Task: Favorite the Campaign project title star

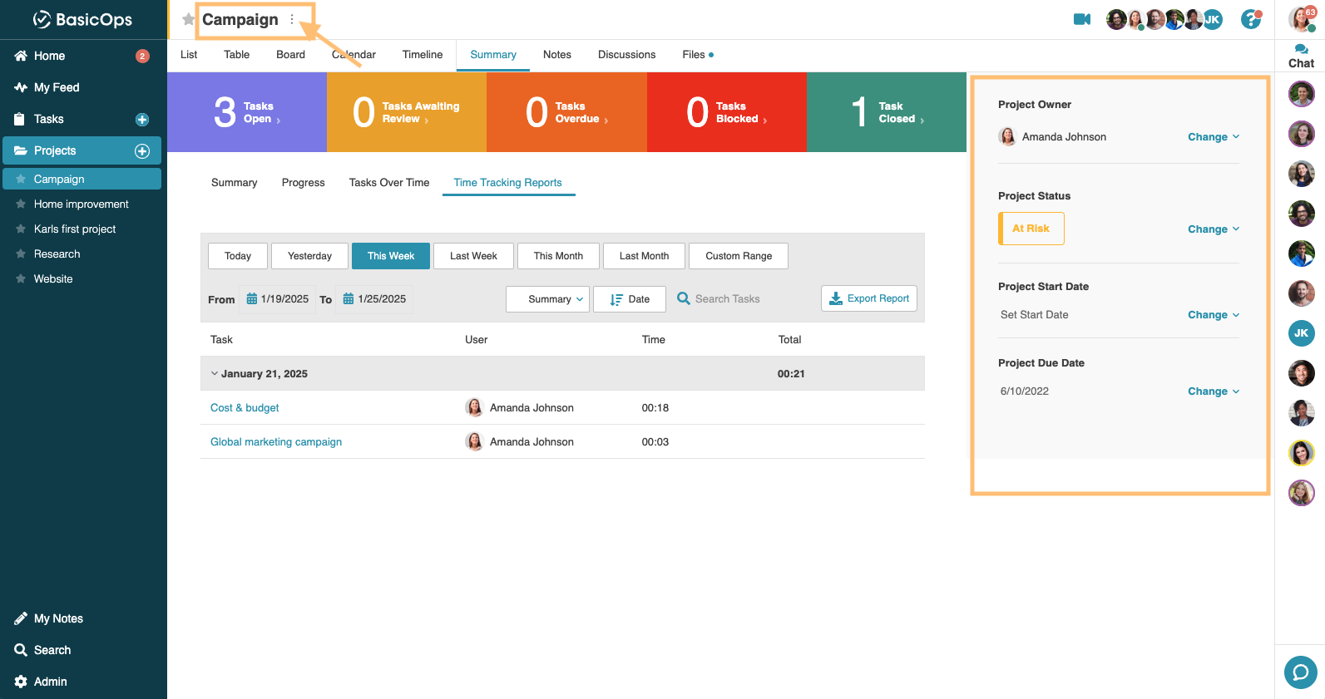Action: (x=188, y=19)
